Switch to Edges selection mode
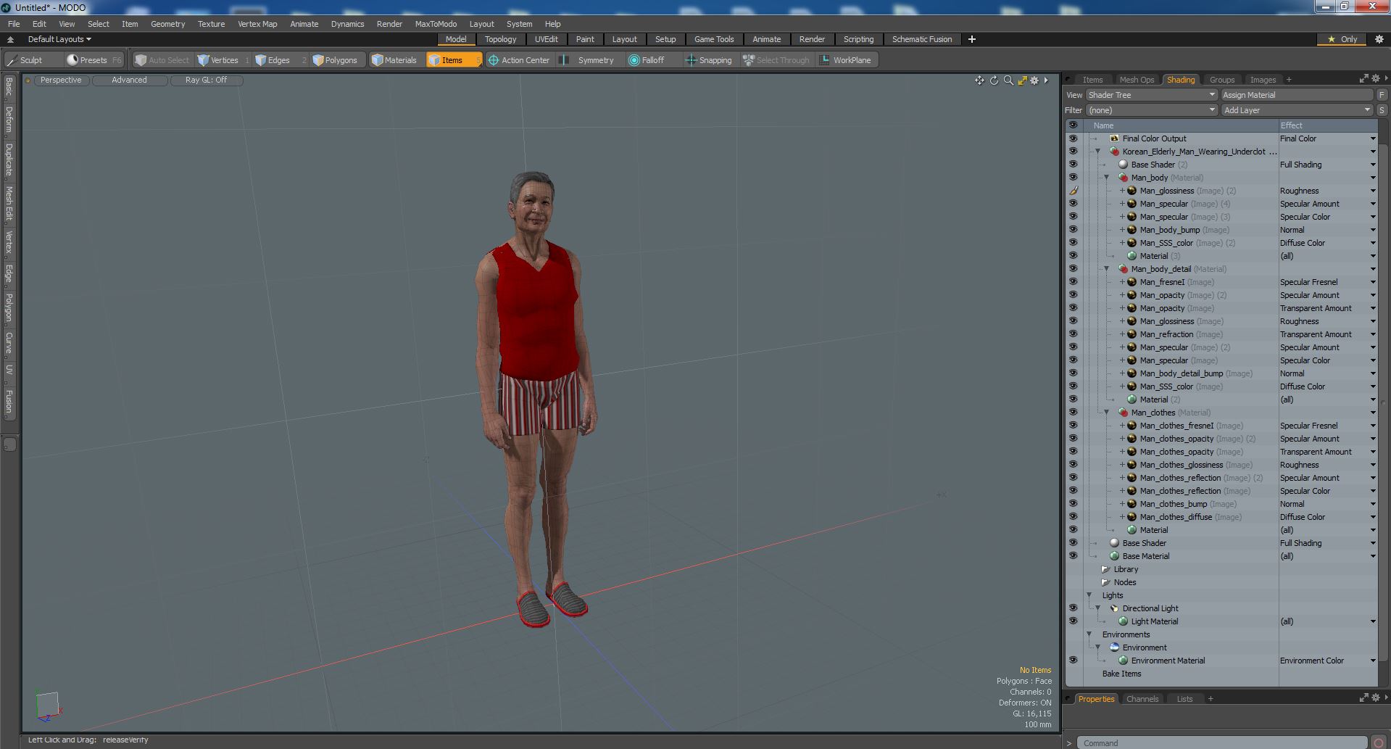 (x=279, y=60)
